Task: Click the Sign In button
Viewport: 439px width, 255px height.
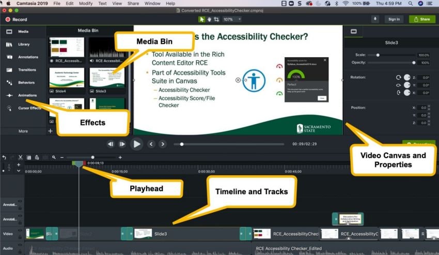Action: 394,19
